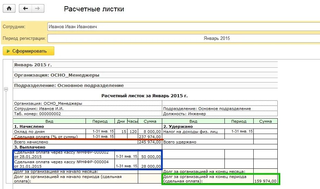Select the paid amount 28 000,00
This screenshot has height=189, width=320.
pos(150,164)
